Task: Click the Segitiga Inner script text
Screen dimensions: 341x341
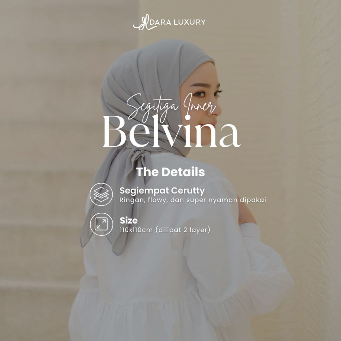Action: click(x=171, y=106)
